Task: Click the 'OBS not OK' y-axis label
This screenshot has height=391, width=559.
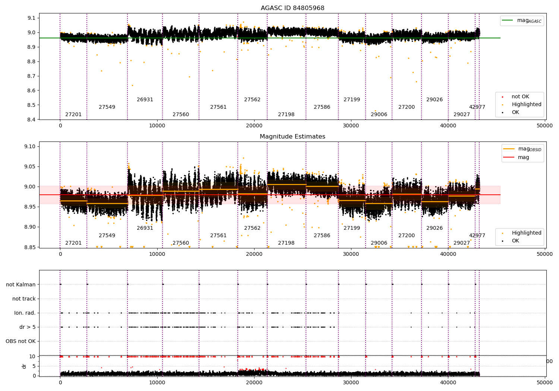Action: coord(20,341)
